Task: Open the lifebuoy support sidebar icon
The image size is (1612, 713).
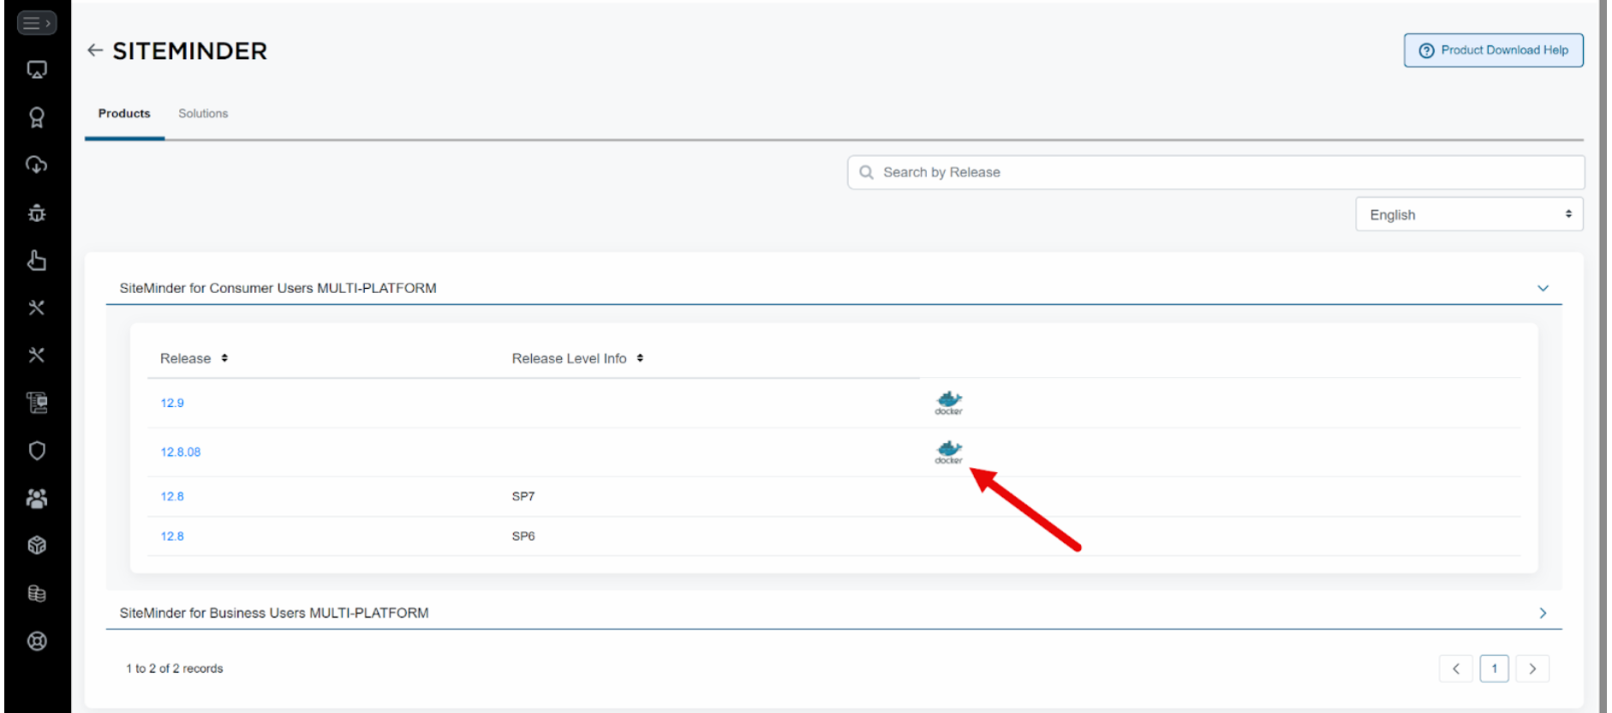Action: pyautogui.click(x=37, y=641)
